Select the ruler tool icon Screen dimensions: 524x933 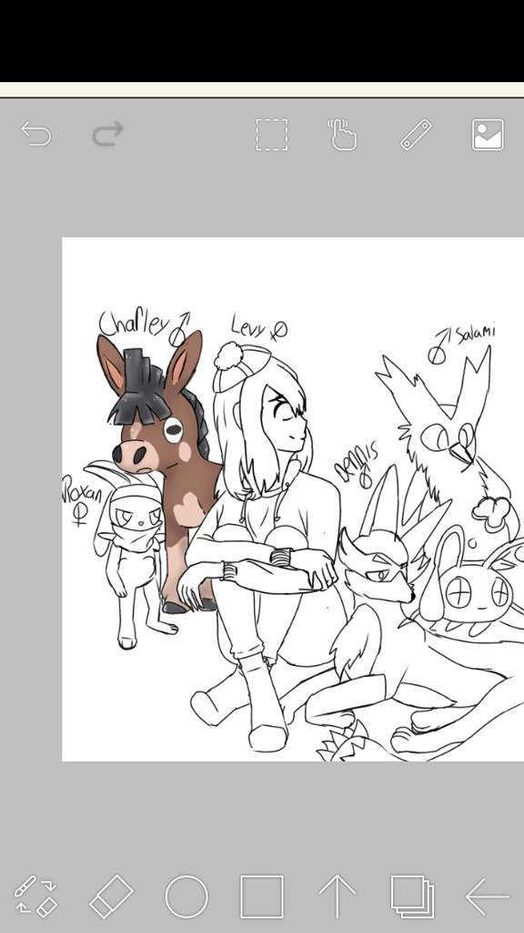[416, 135]
